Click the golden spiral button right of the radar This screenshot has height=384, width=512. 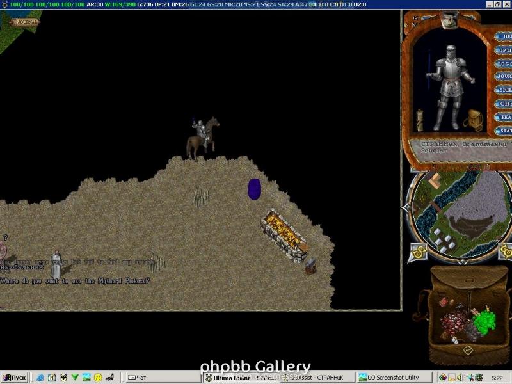[x=506, y=252]
